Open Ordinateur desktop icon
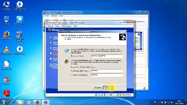This screenshot has height=105, width=187. pos(6,6)
